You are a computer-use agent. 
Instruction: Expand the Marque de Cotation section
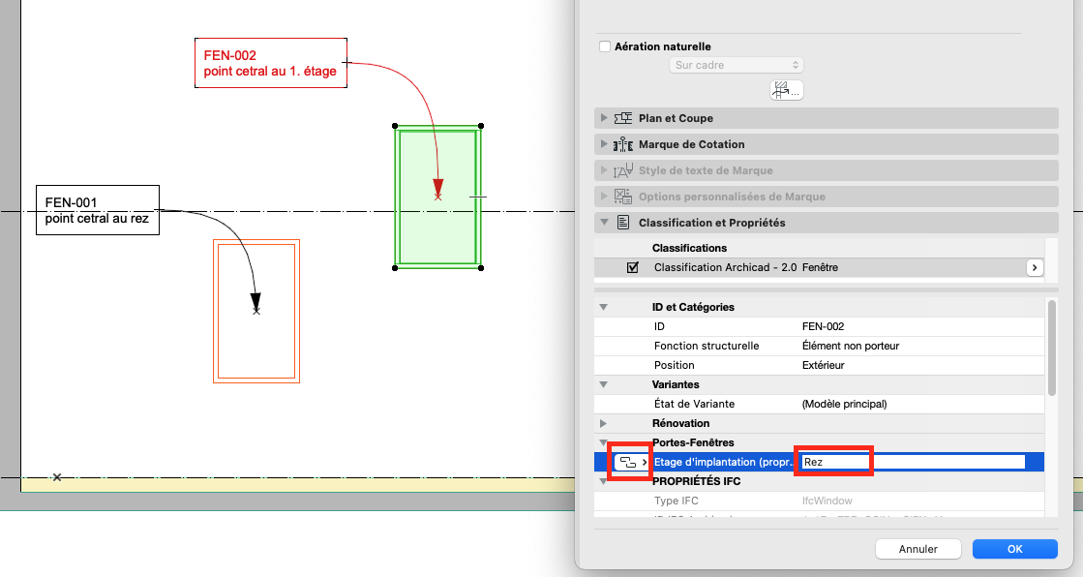(604, 144)
